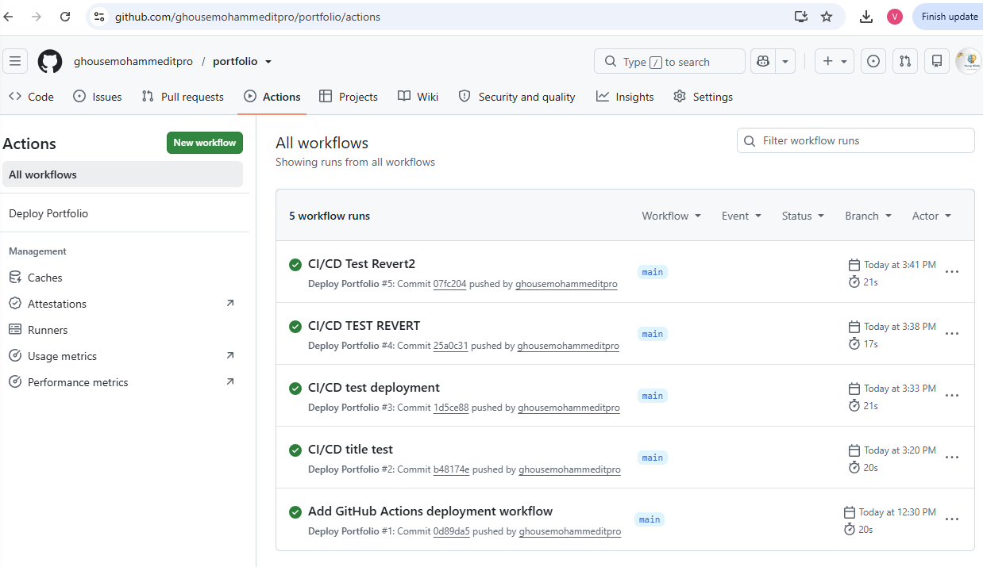The image size is (983, 567).
Task: Bookmark this page with star icon
Action: coord(827,17)
